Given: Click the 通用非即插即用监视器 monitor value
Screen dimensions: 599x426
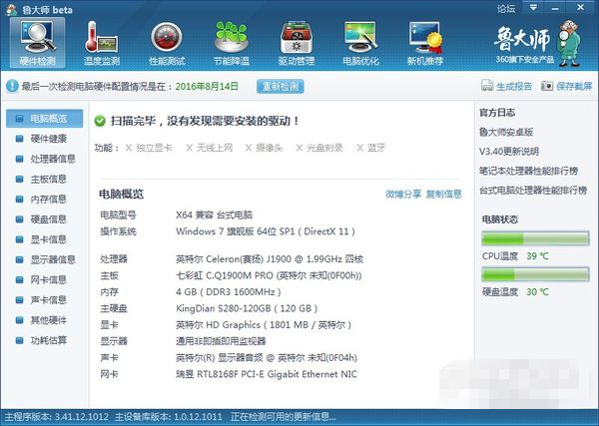Looking at the screenshot, I should [x=221, y=341].
